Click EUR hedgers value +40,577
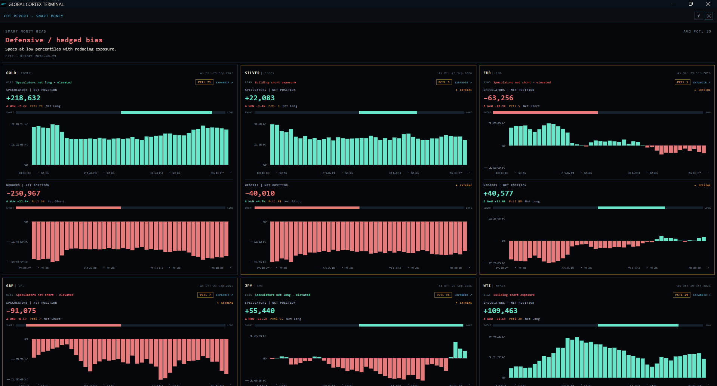Image resolution: width=717 pixels, height=386 pixels. (x=498, y=193)
